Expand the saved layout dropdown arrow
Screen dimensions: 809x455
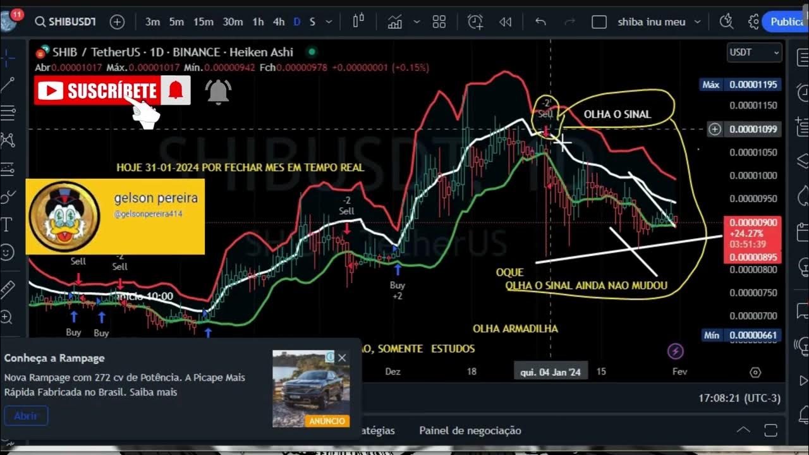tap(698, 22)
